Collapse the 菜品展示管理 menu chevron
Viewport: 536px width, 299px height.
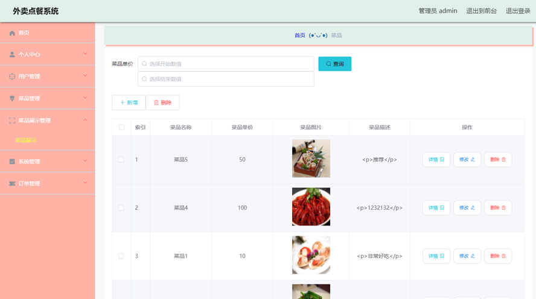tap(85, 120)
